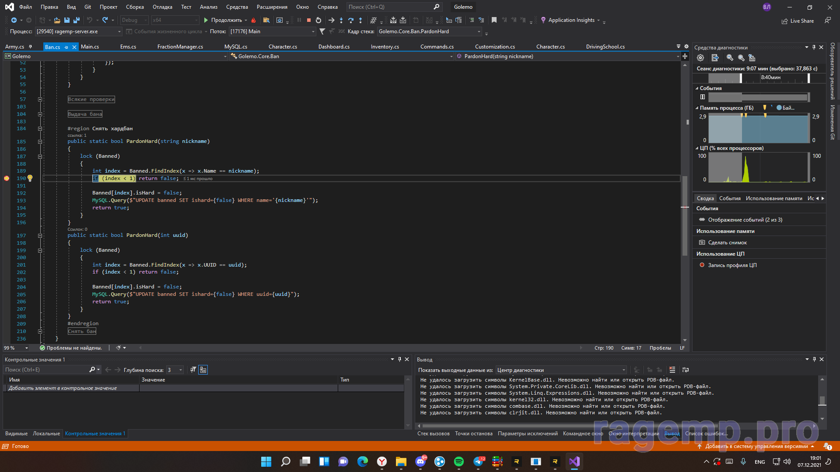Open Visual Studio from the taskbar
Screen dimensions: 840x472
[574, 462]
